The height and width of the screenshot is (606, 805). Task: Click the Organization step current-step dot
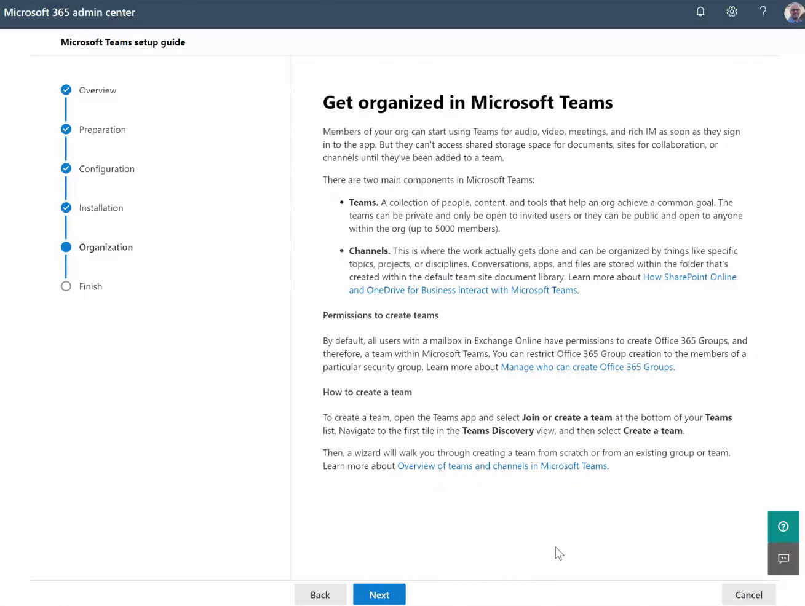pos(66,247)
